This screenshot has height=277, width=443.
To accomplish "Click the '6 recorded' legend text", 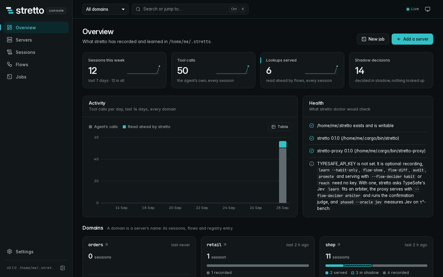I will (398, 273).
